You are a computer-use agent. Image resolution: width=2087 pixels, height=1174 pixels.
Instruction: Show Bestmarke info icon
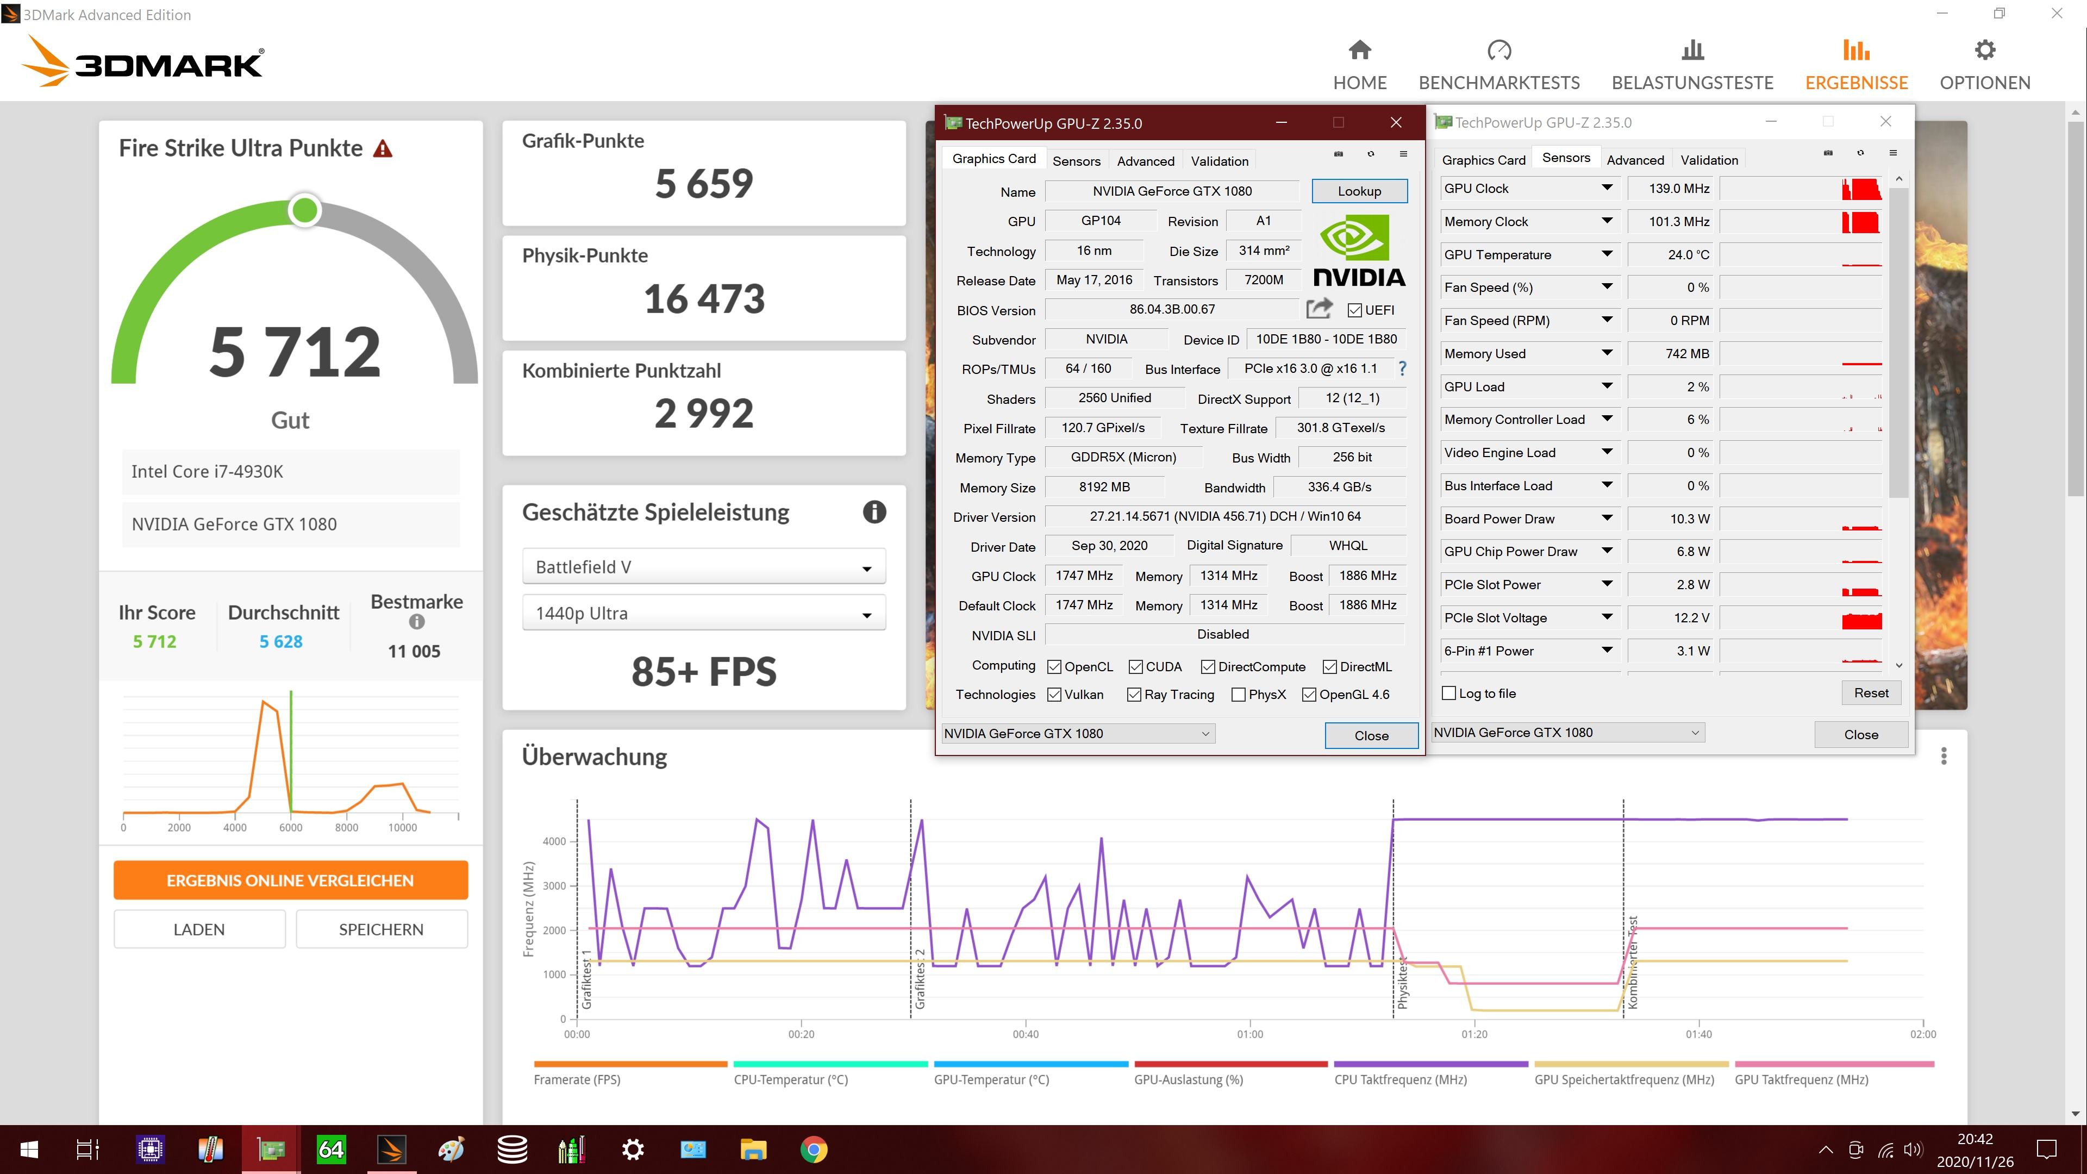click(x=416, y=622)
